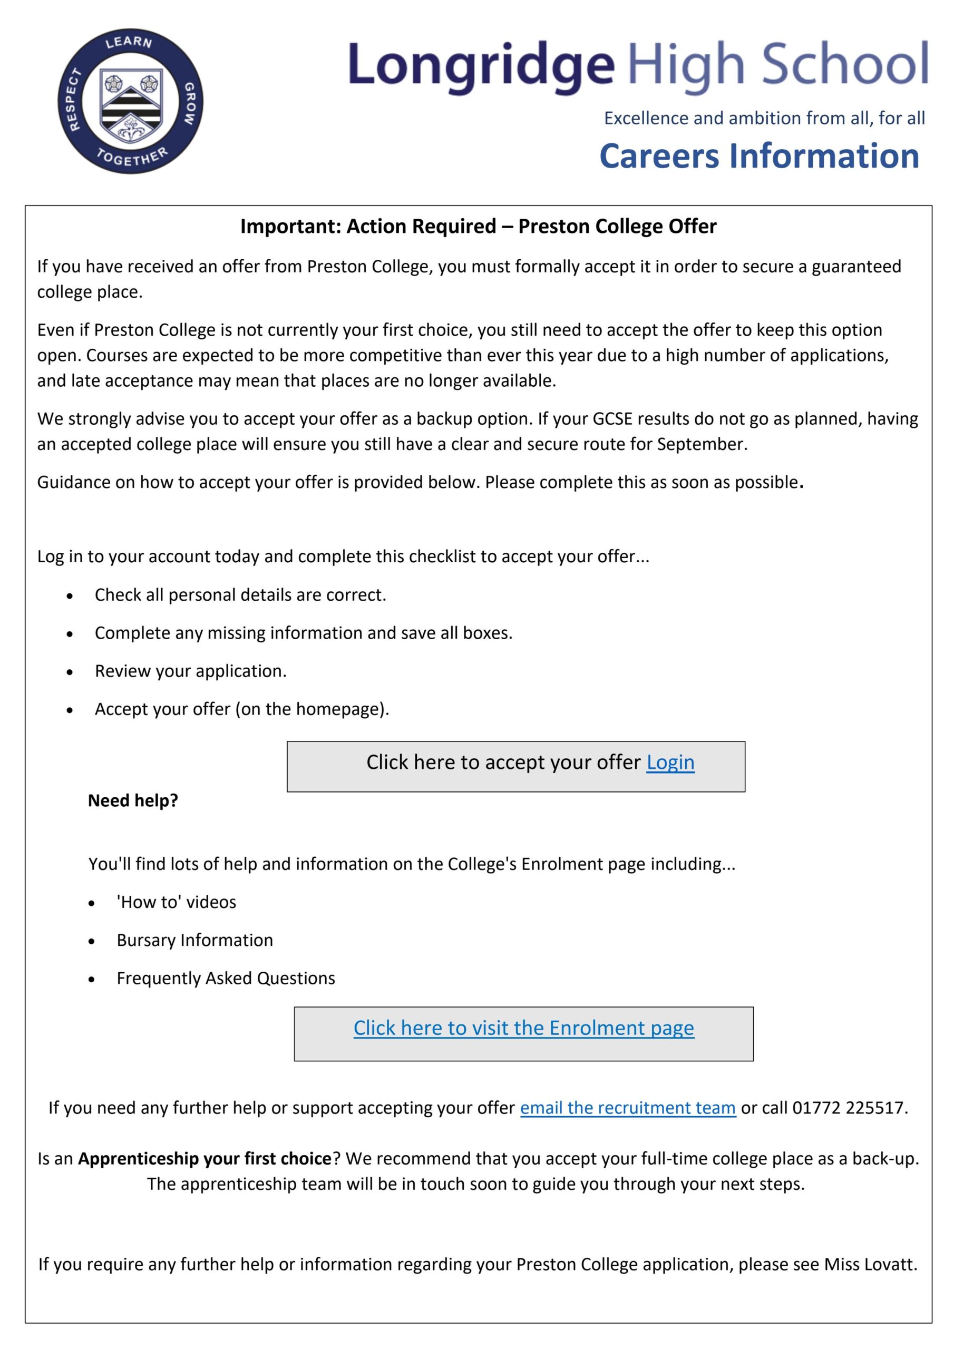Click 'Check all personal details' bullet item
This screenshot has width=954, height=1349.
240,595
